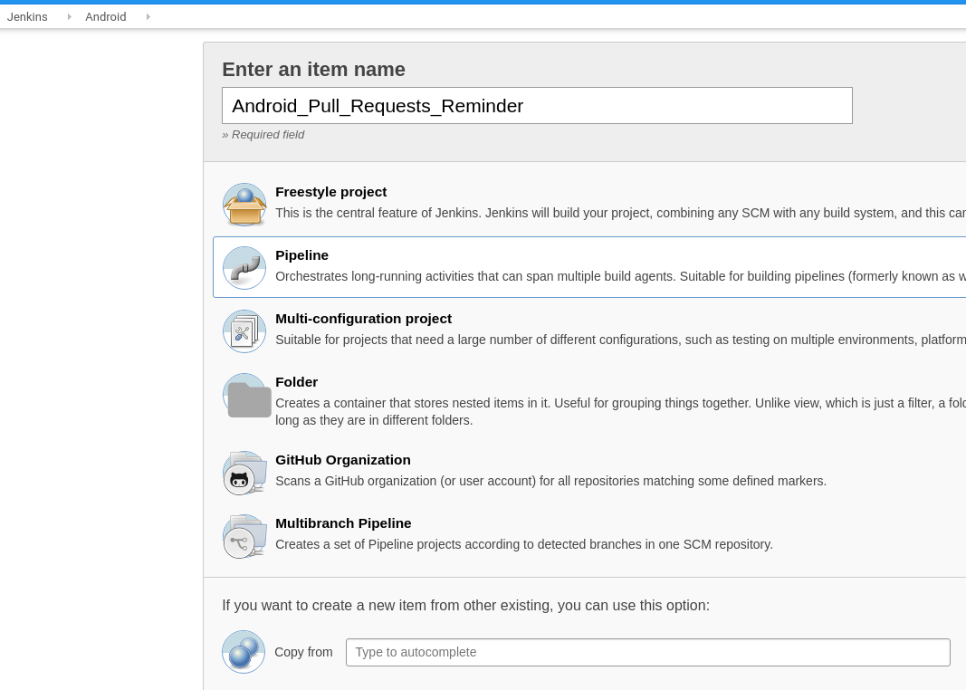
Task: Click the 'Copy from' label
Action: pos(303,652)
